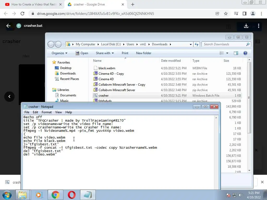Reload the Google Drive page

[x=22, y=14]
